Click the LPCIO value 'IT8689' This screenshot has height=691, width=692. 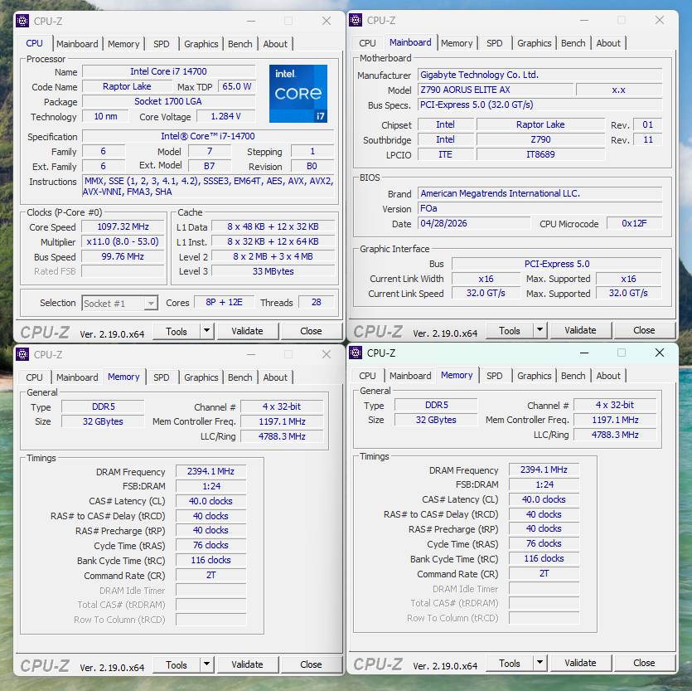point(540,154)
